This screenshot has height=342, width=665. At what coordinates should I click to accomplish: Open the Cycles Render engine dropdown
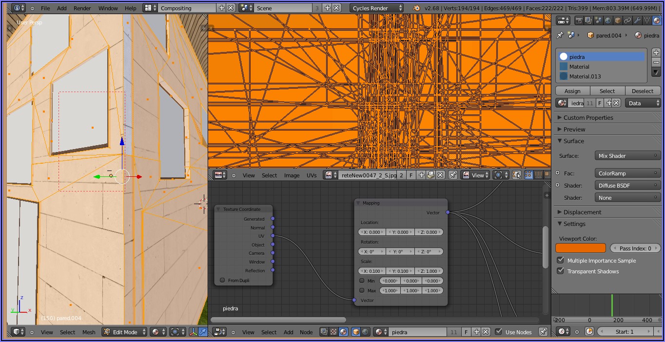click(376, 8)
